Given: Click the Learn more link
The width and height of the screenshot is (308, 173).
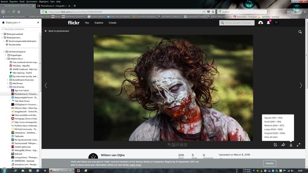Looking at the screenshot, I should (136, 165).
